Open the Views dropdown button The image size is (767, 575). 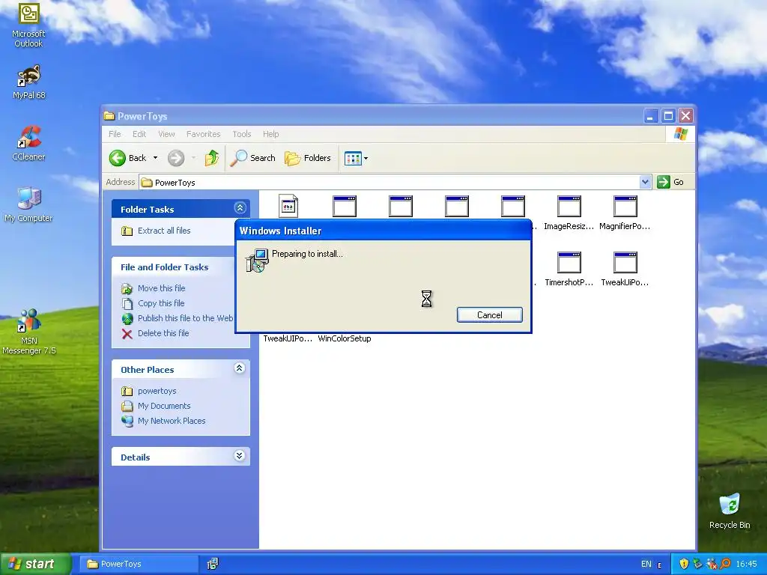(356, 158)
